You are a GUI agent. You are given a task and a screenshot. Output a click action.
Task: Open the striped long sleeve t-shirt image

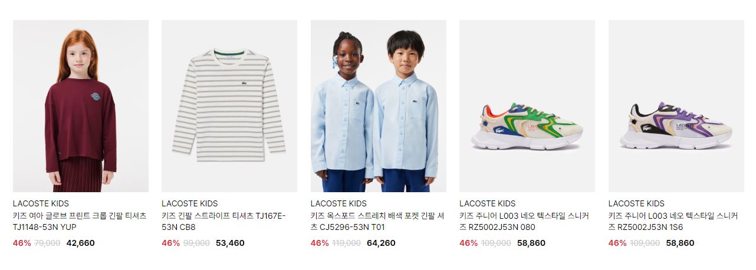point(229,106)
